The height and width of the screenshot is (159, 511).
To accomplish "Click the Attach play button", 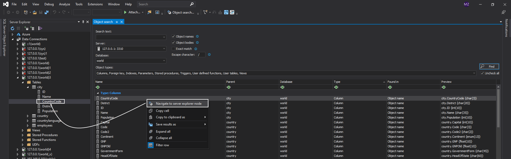I will click(x=125, y=12).
